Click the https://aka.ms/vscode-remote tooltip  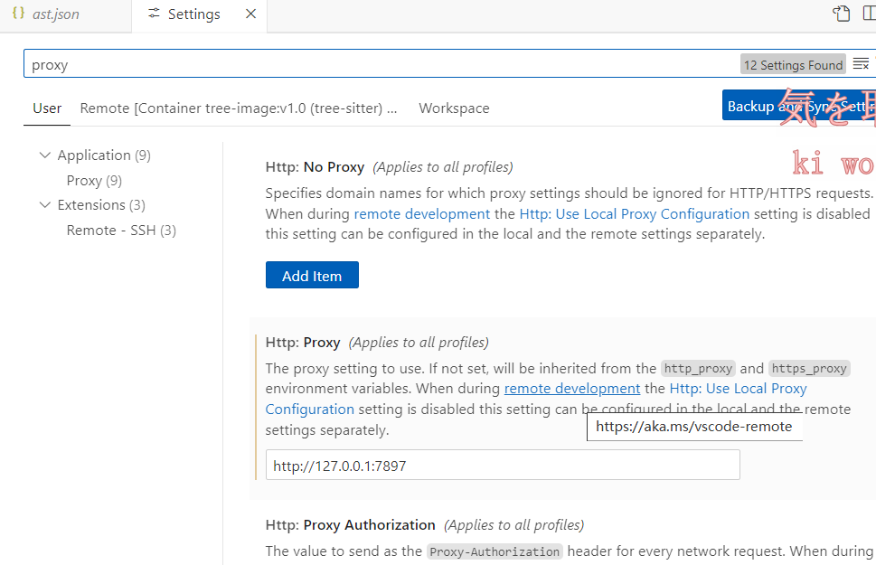[x=694, y=427]
